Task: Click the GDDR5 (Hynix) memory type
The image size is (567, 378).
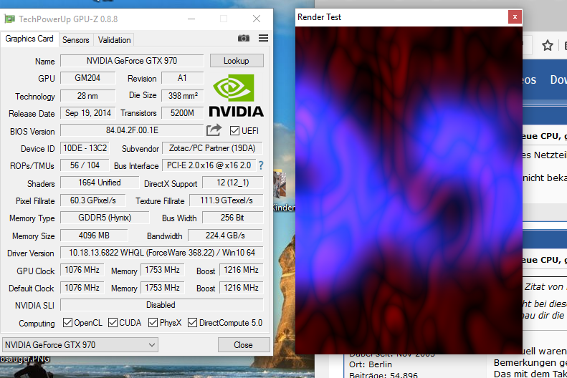Action: click(x=105, y=218)
